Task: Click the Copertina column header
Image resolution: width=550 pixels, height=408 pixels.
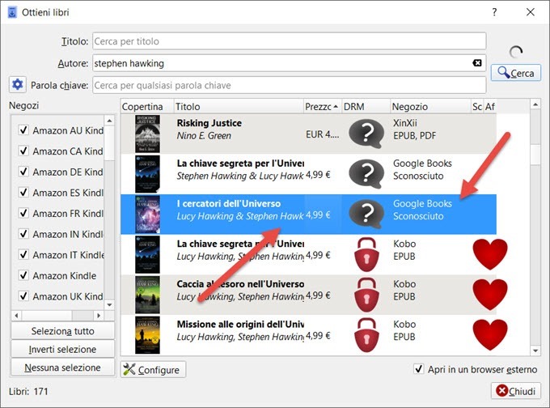Action: pos(147,106)
